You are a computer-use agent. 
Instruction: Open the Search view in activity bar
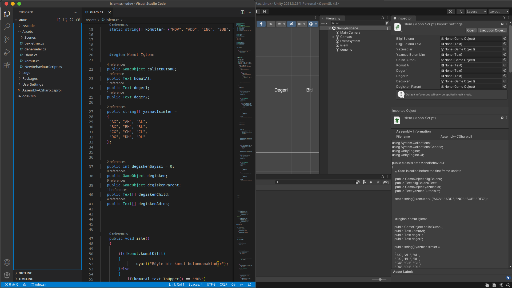(7, 26)
